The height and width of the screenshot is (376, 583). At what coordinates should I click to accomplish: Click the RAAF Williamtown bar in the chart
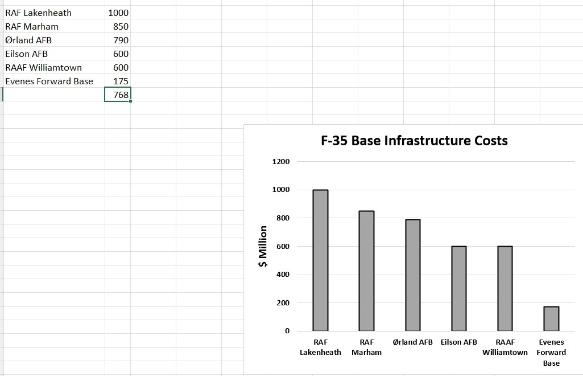click(x=505, y=288)
